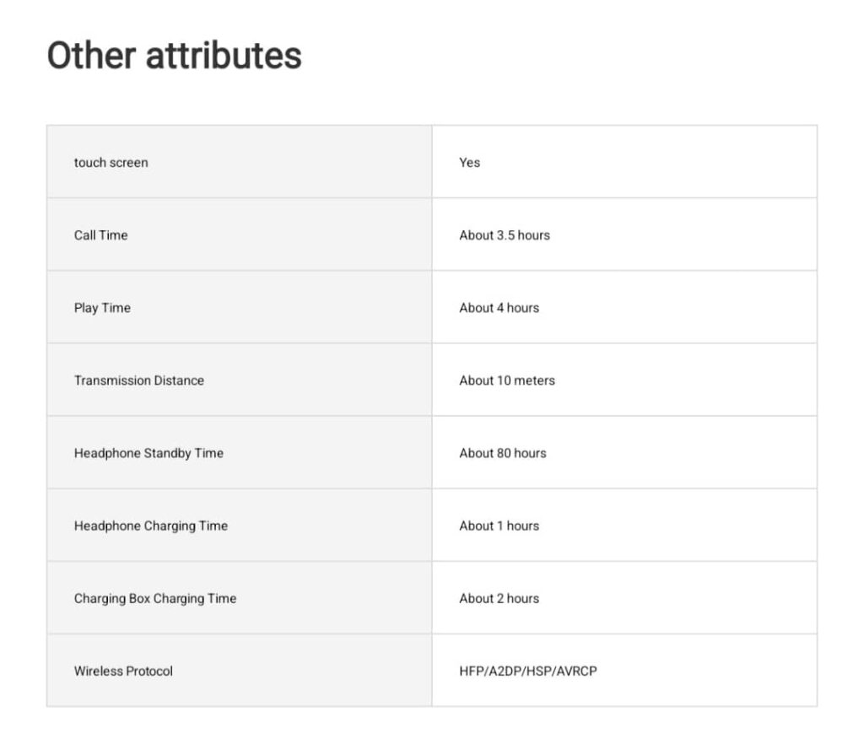864x739 pixels.
Task: Select the touch screen attribute label
Action: coord(111,163)
